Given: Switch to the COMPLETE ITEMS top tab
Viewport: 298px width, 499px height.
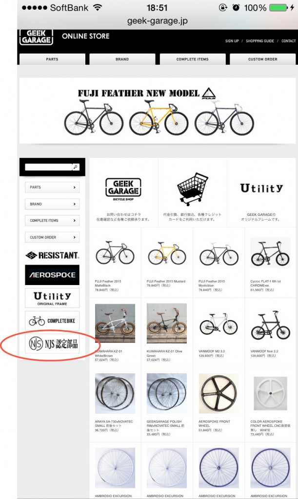Looking at the screenshot, I should pyautogui.click(x=193, y=59).
